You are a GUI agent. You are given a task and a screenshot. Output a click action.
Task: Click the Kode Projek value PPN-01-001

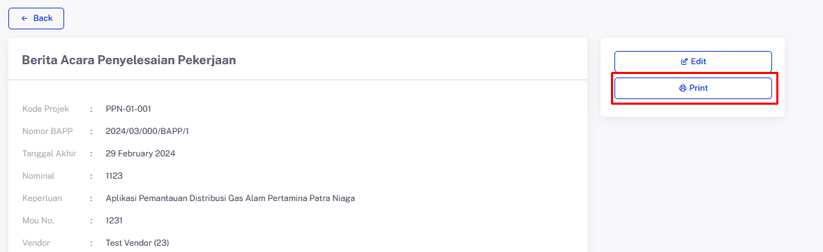(x=128, y=109)
